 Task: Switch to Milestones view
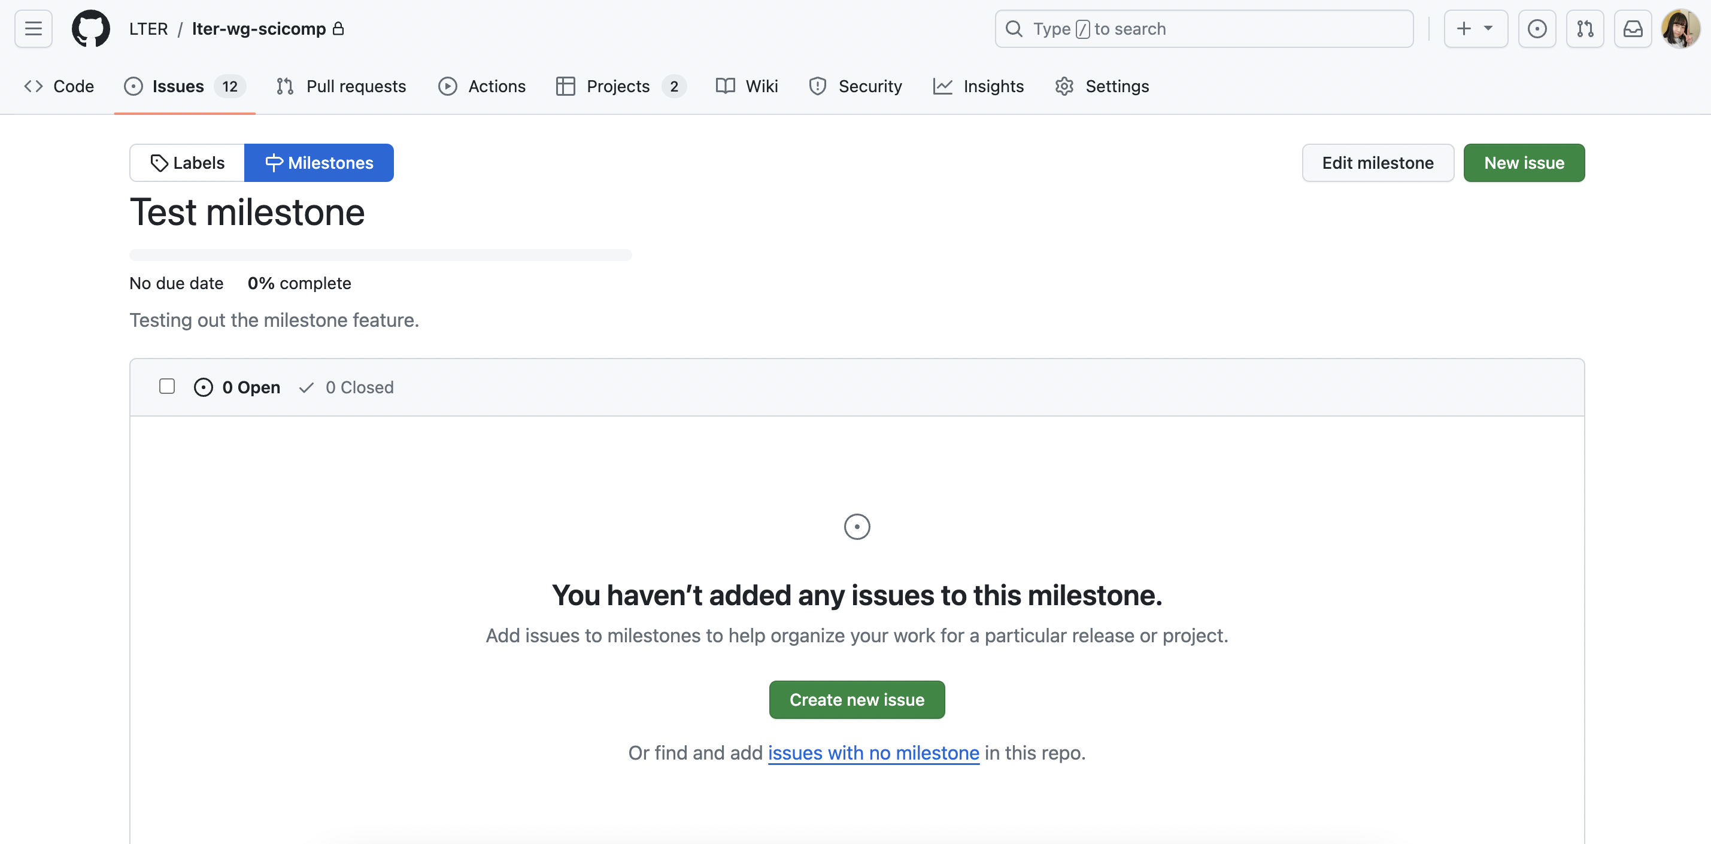pyautogui.click(x=318, y=162)
